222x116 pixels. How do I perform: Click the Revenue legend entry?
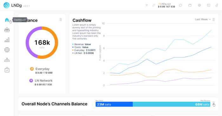pos(82,44)
